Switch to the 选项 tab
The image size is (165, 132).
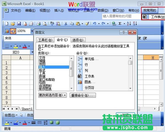point(77,40)
